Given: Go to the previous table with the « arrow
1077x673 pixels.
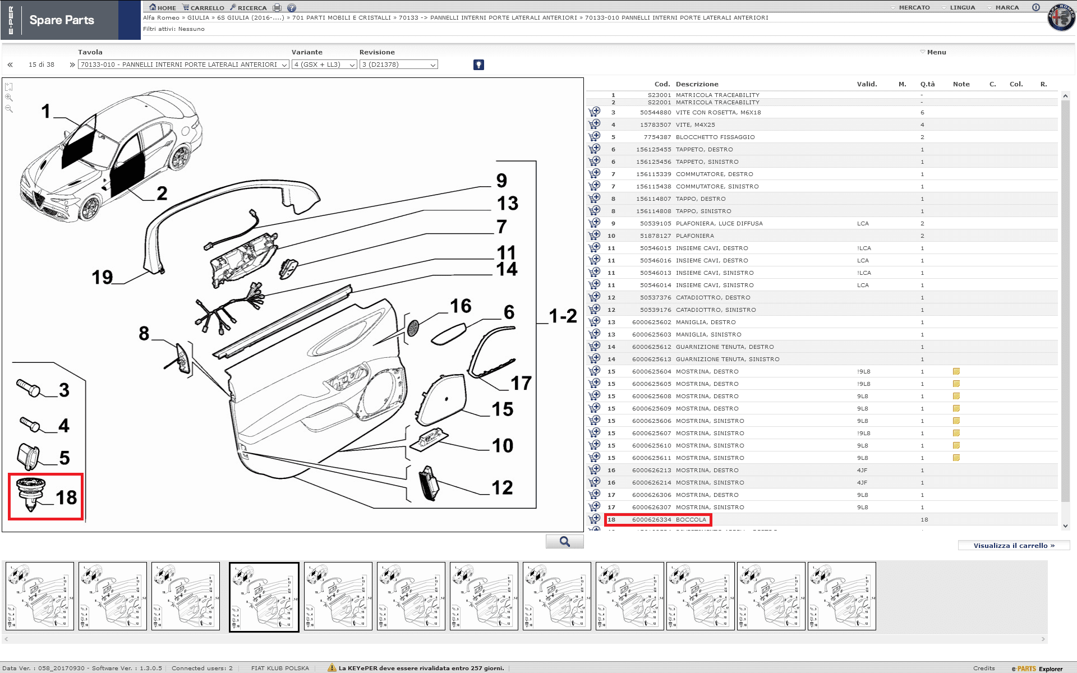Looking at the screenshot, I should coord(10,64).
